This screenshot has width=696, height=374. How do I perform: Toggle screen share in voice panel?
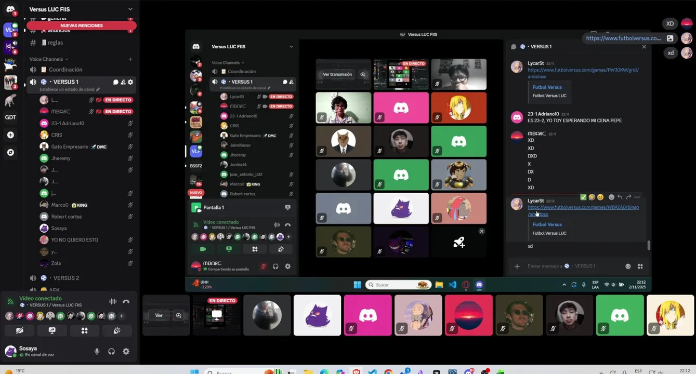pyautogui.click(x=52, y=330)
